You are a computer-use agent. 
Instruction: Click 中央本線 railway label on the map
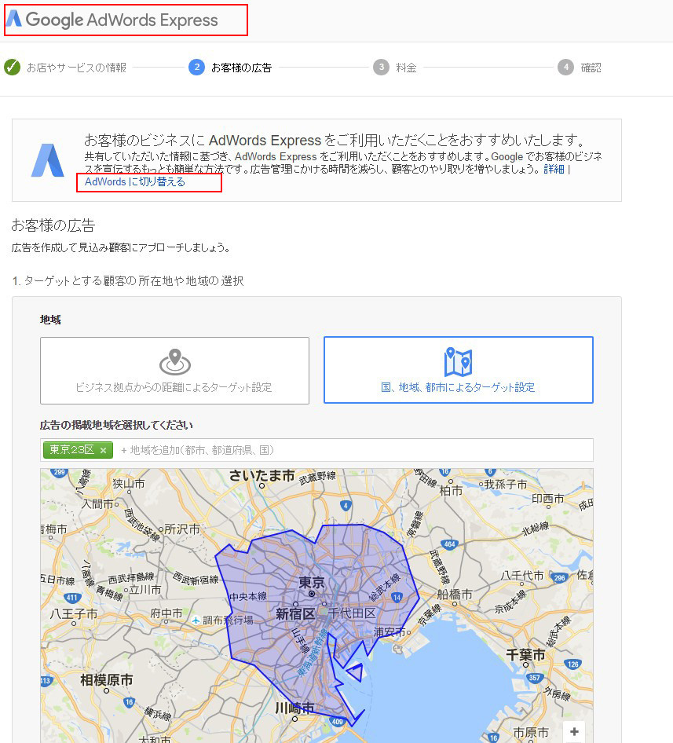248,596
